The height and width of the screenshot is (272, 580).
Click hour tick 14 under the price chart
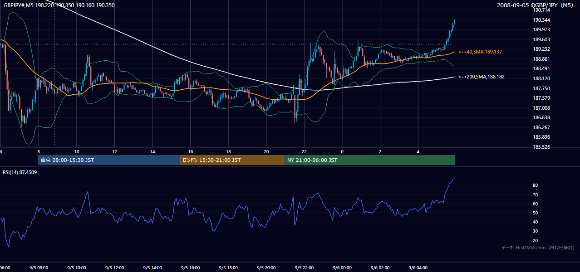coord(152,151)
